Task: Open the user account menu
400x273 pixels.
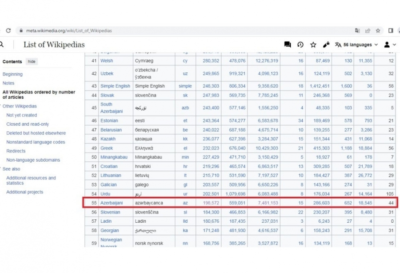Action: tap(390, 45)
